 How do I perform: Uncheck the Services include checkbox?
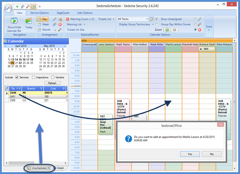17,77
